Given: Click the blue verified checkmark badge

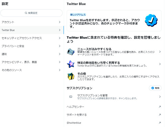Looking at the screenshot, I should click(x=151, y=20).
